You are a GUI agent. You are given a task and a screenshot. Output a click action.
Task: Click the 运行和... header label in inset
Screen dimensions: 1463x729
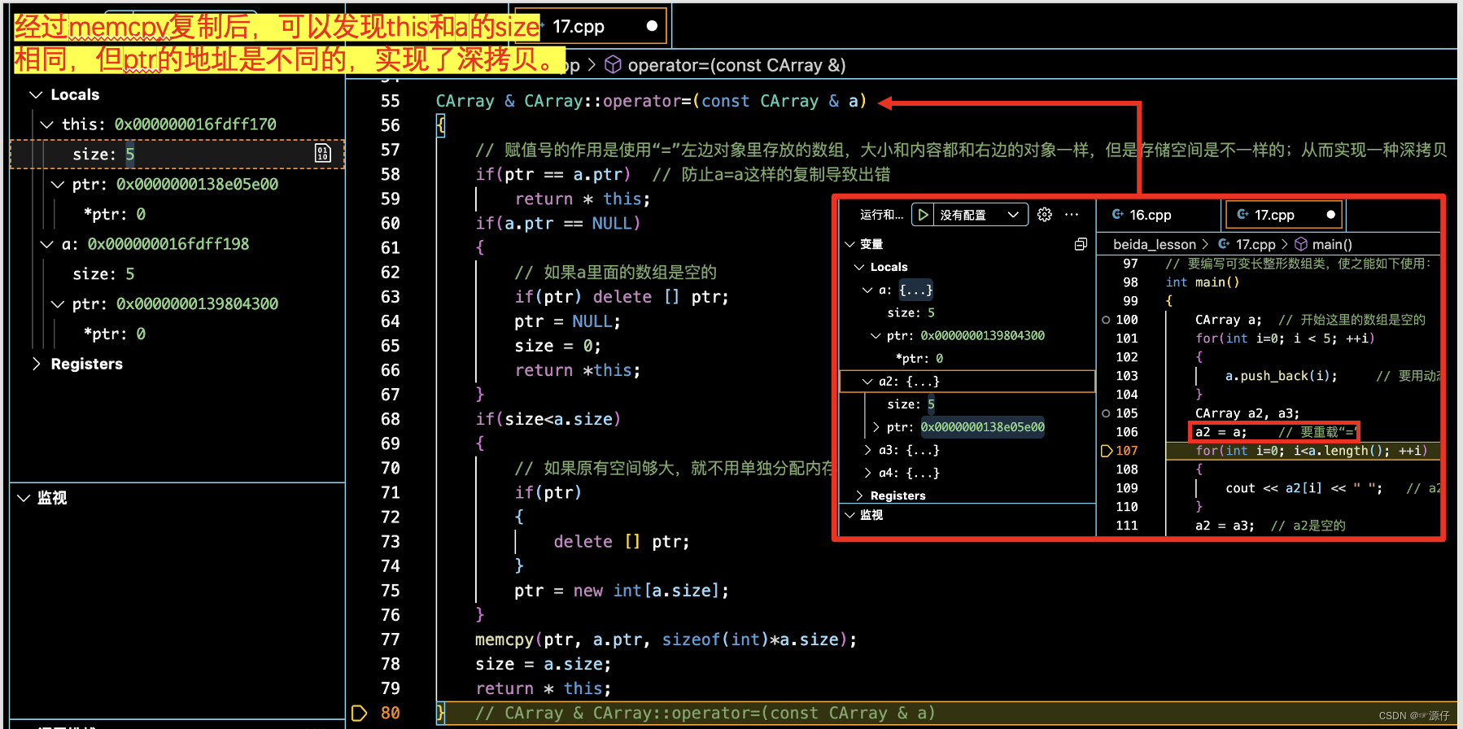click(882, 215)
